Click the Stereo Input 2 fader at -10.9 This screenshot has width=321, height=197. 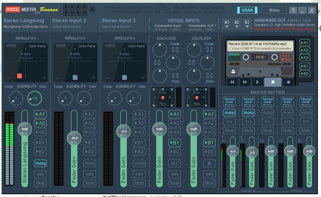(74, 138)
